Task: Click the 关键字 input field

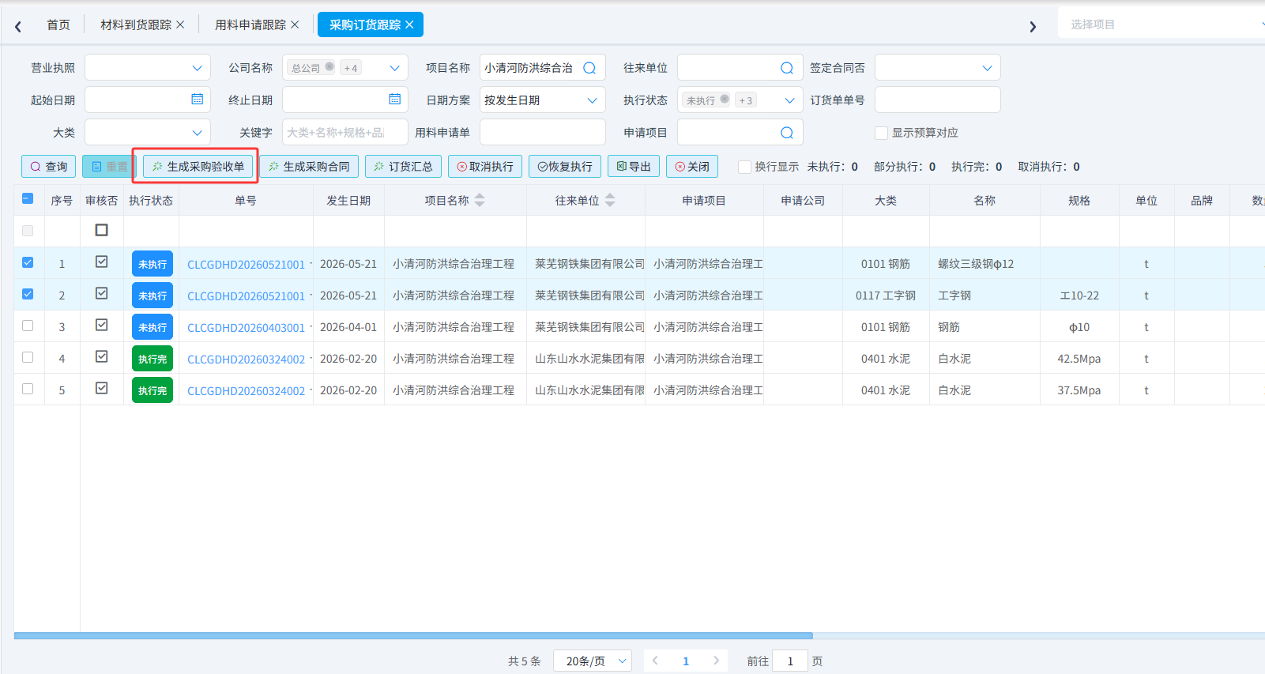Action: (345, 133)
